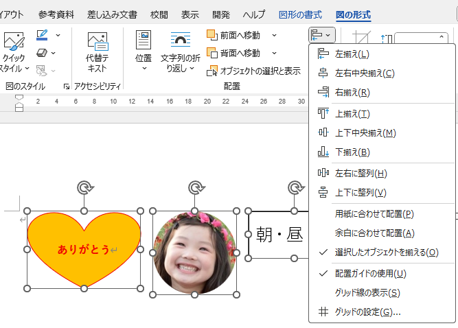The height and width of the screenshot is (328, 458).
Task: Click rotate handle above heart shape
Action: click(85, 187)
